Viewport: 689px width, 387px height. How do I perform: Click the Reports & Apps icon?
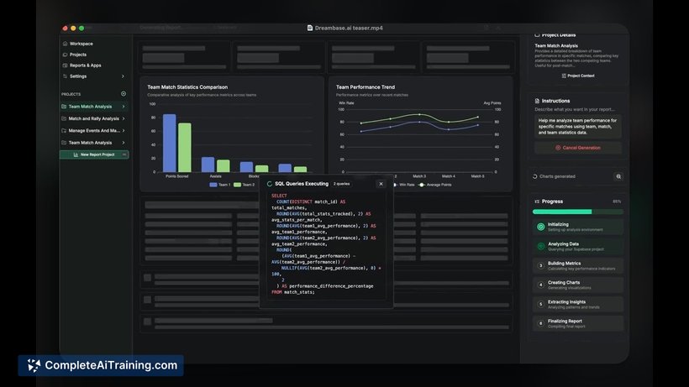(65, 65)
